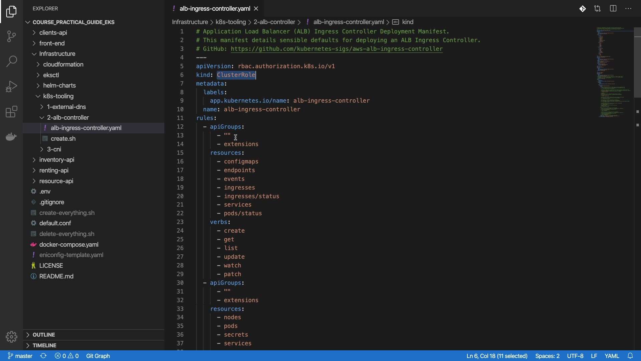
Task: Click the editor vertical scrollbar thumb
Action: tap(637, 62)
